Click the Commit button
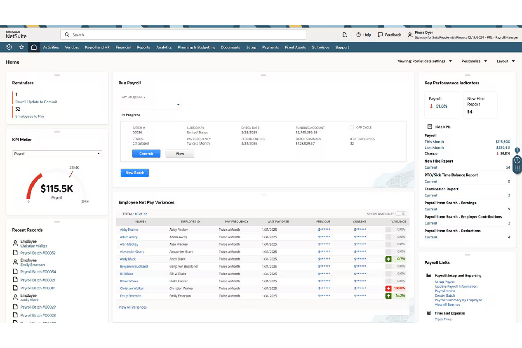This screenshot has height=348, width=522. (x=146, y=154)
